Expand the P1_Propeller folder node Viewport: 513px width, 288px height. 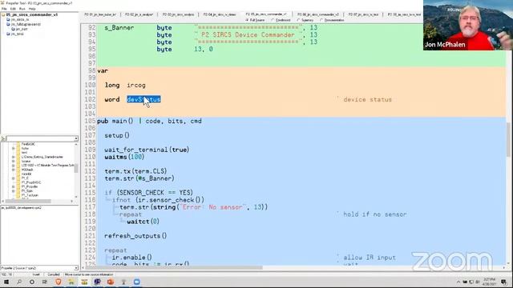click(14, 186)
